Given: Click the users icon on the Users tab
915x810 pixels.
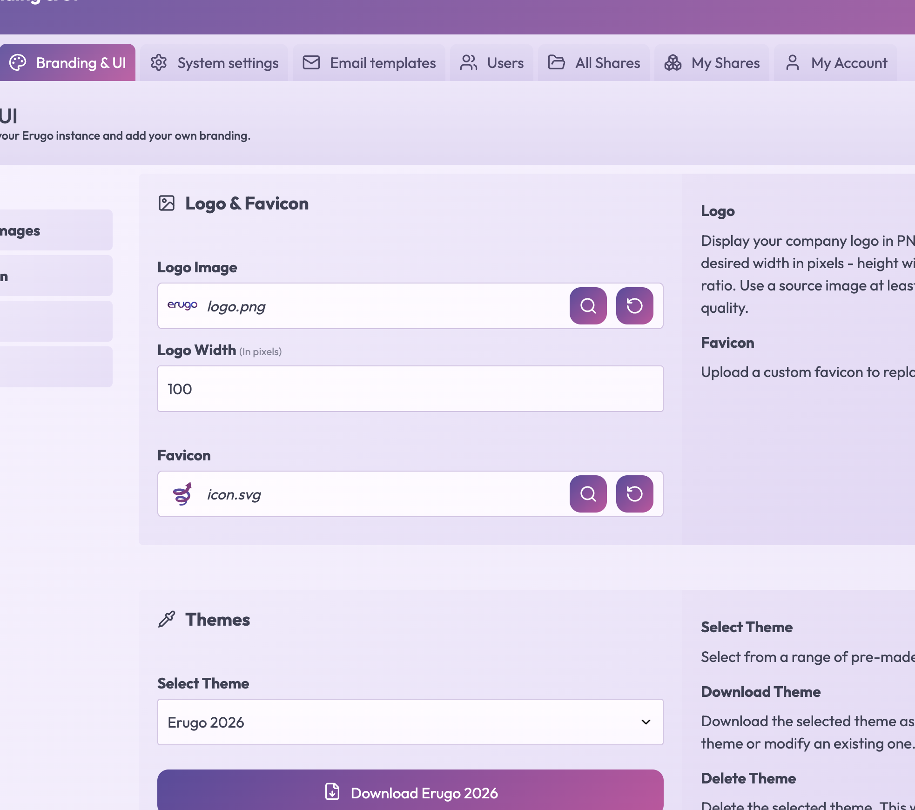Looking at the screenshot, I should [469, 62].
